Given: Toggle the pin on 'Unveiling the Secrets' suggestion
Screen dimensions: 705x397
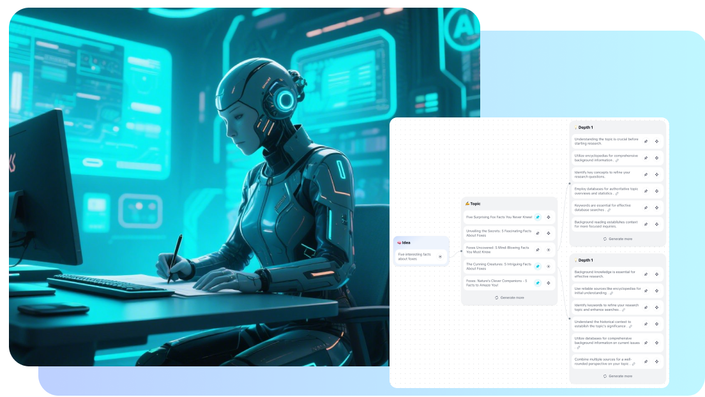Looking at the screenshot, I should coord(538,233).
